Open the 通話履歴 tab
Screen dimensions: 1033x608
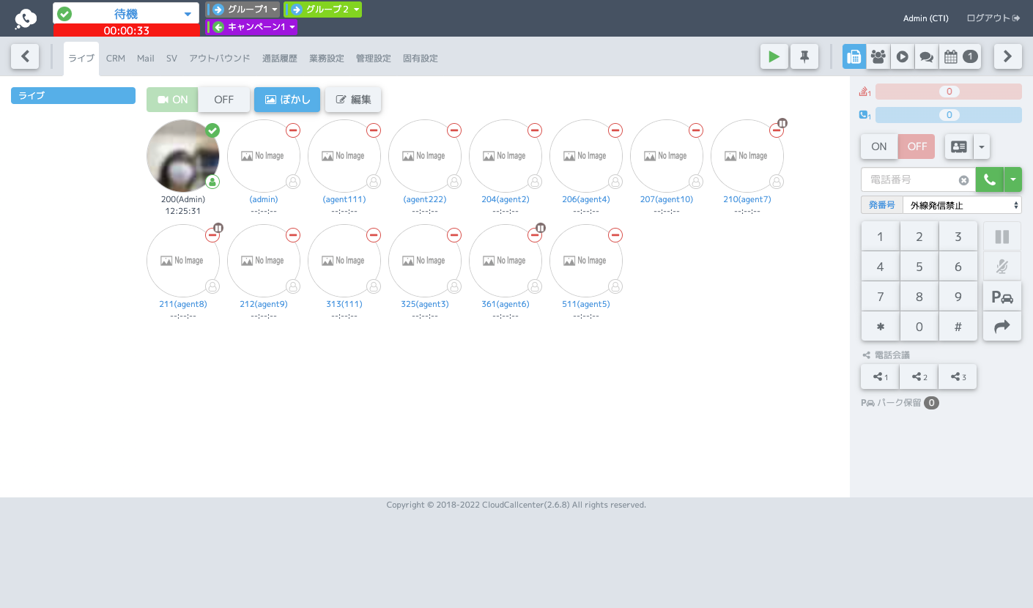[280, 59]
